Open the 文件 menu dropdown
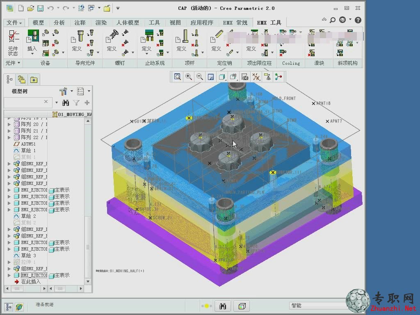The image size is (420, 315). (x=14, y=23)
